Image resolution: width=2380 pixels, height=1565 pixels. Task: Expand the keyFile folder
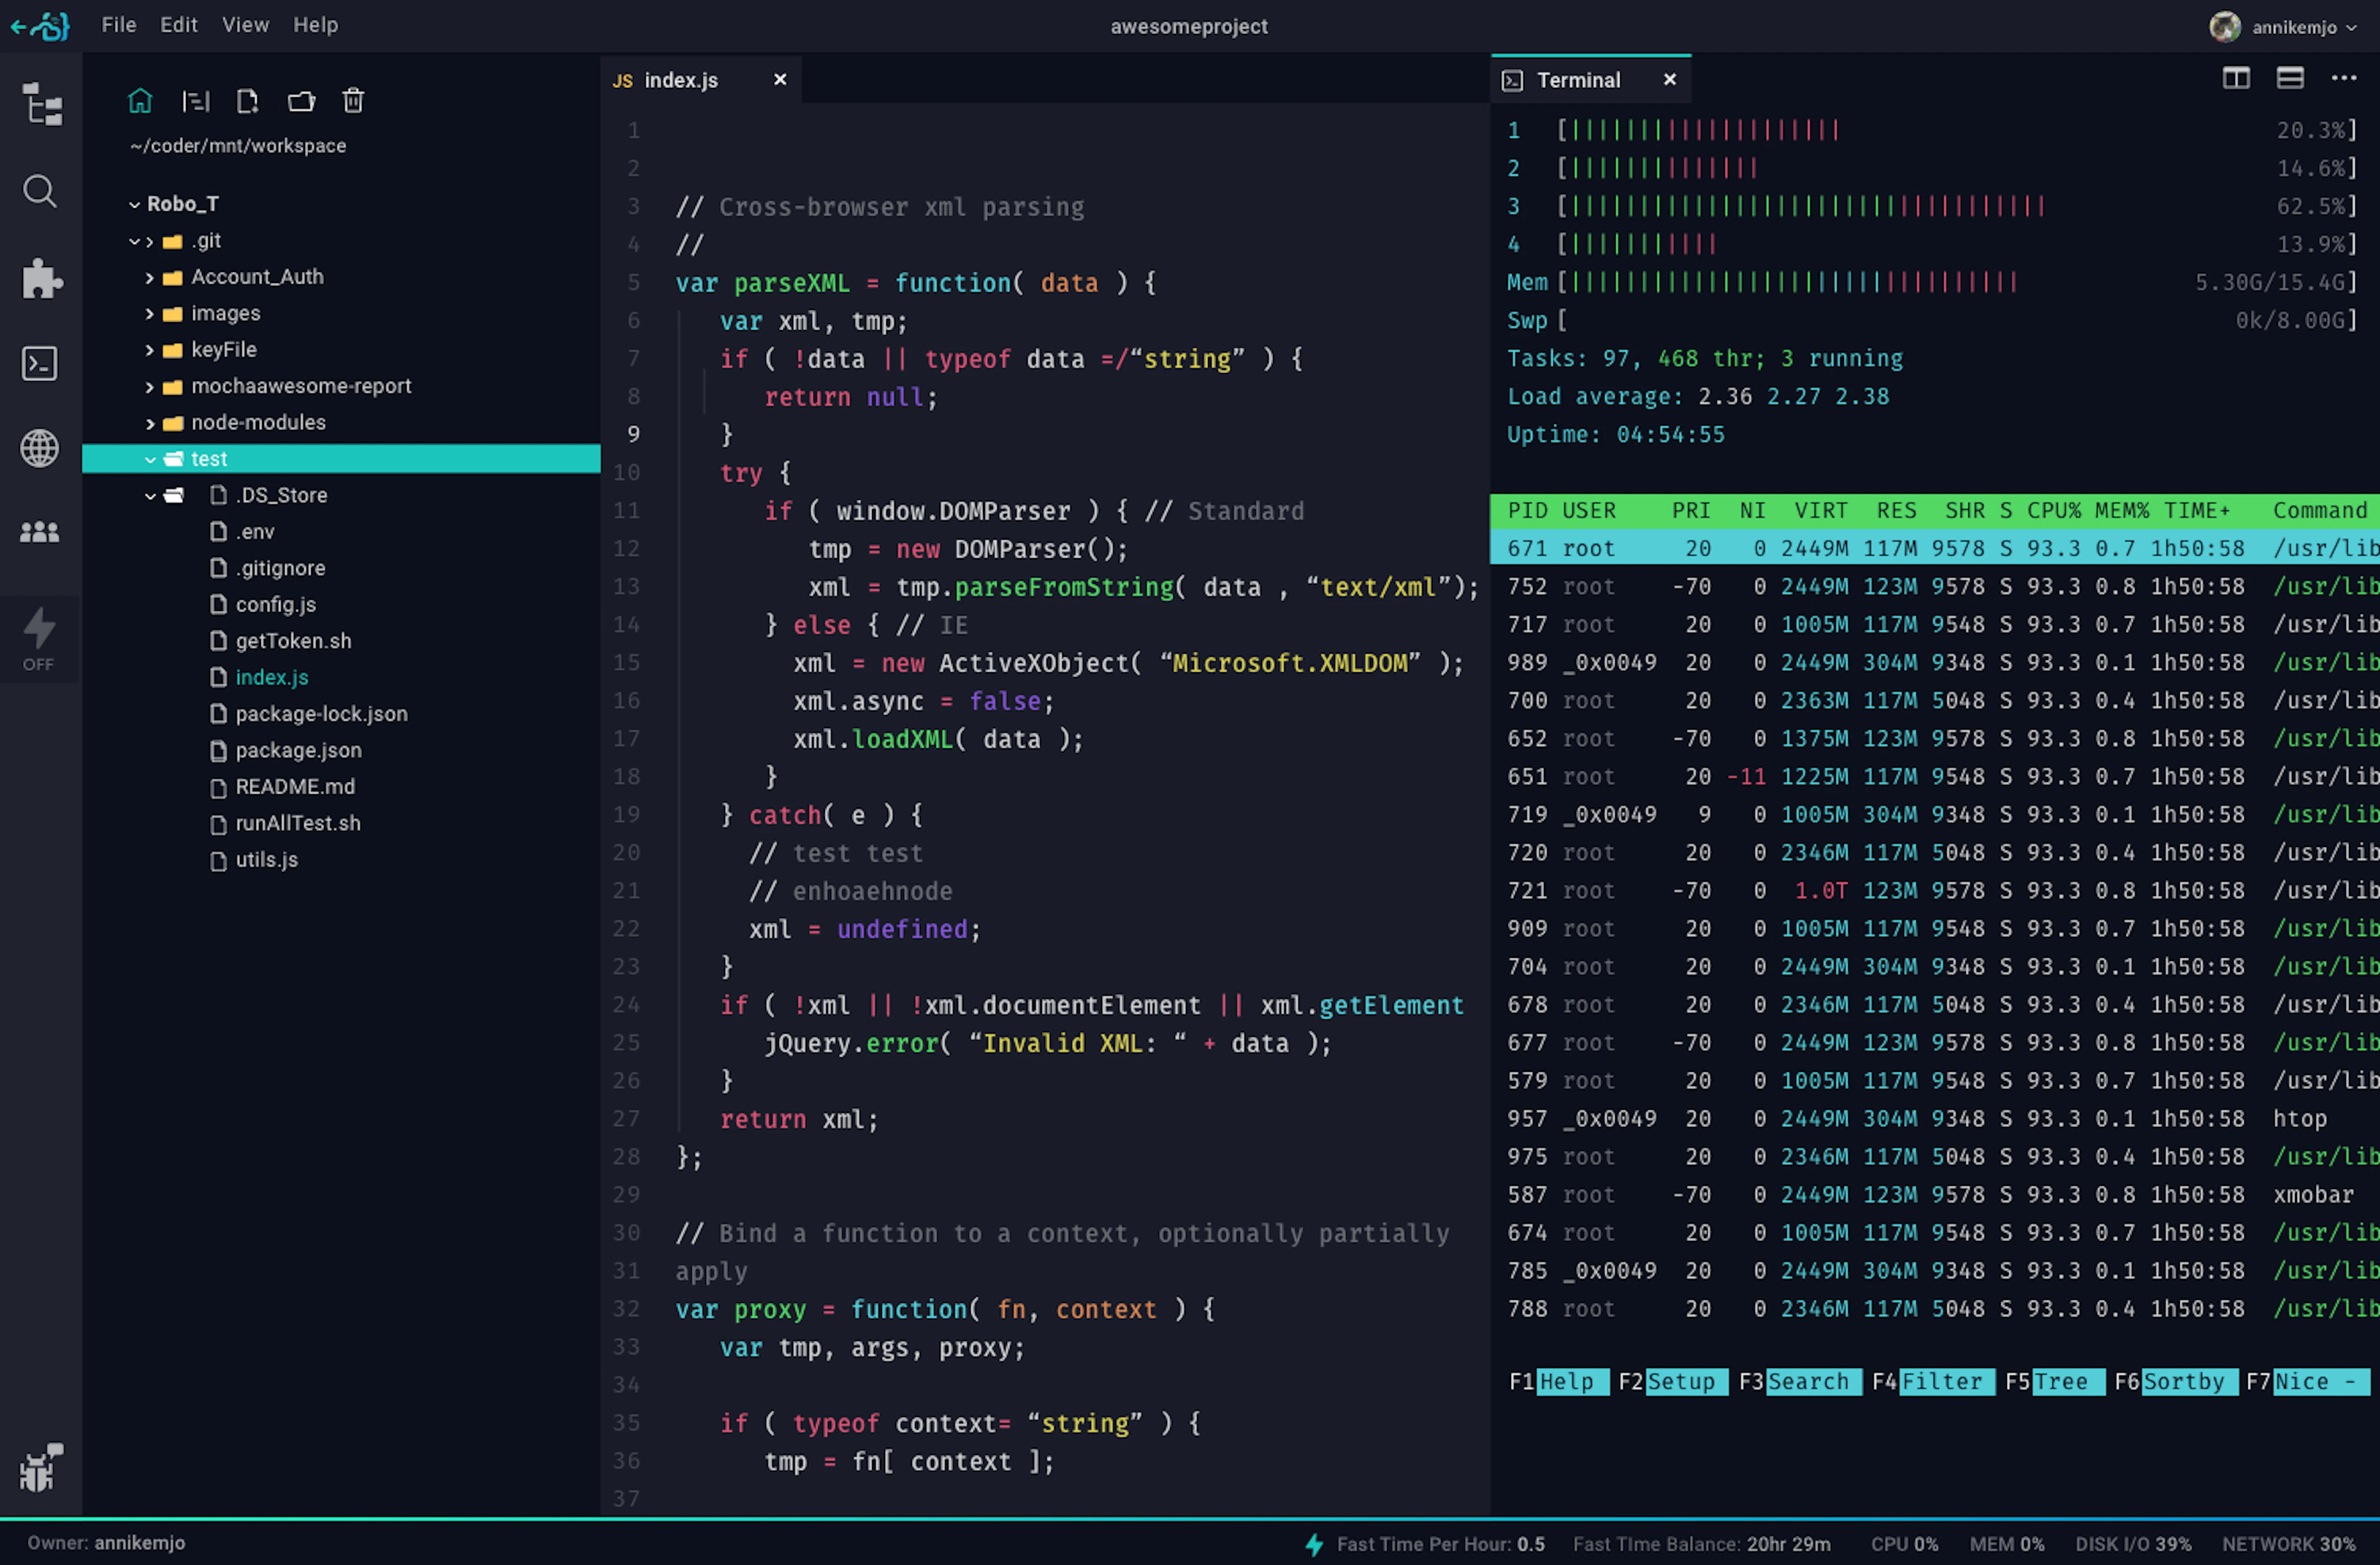[150, 350]
